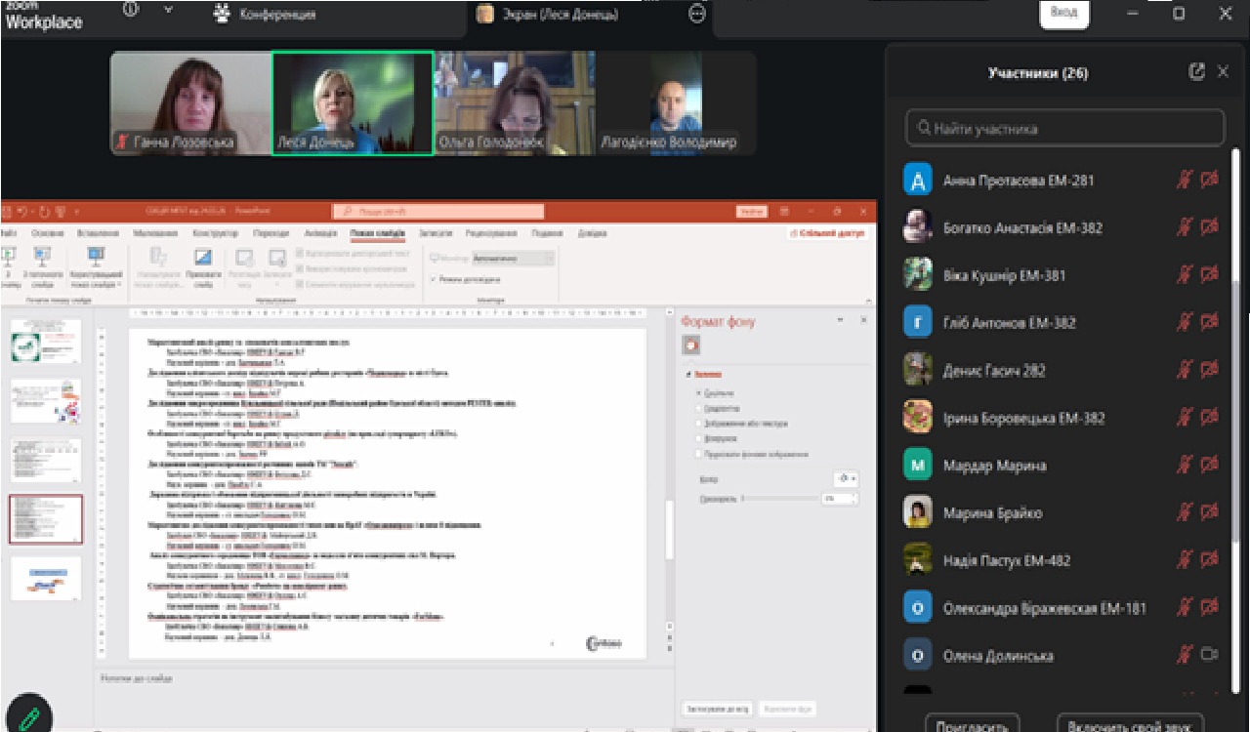Select the Градієнтна fill radio option
Viewport: 1250px width, 732px height.
[x=697, y=409]
